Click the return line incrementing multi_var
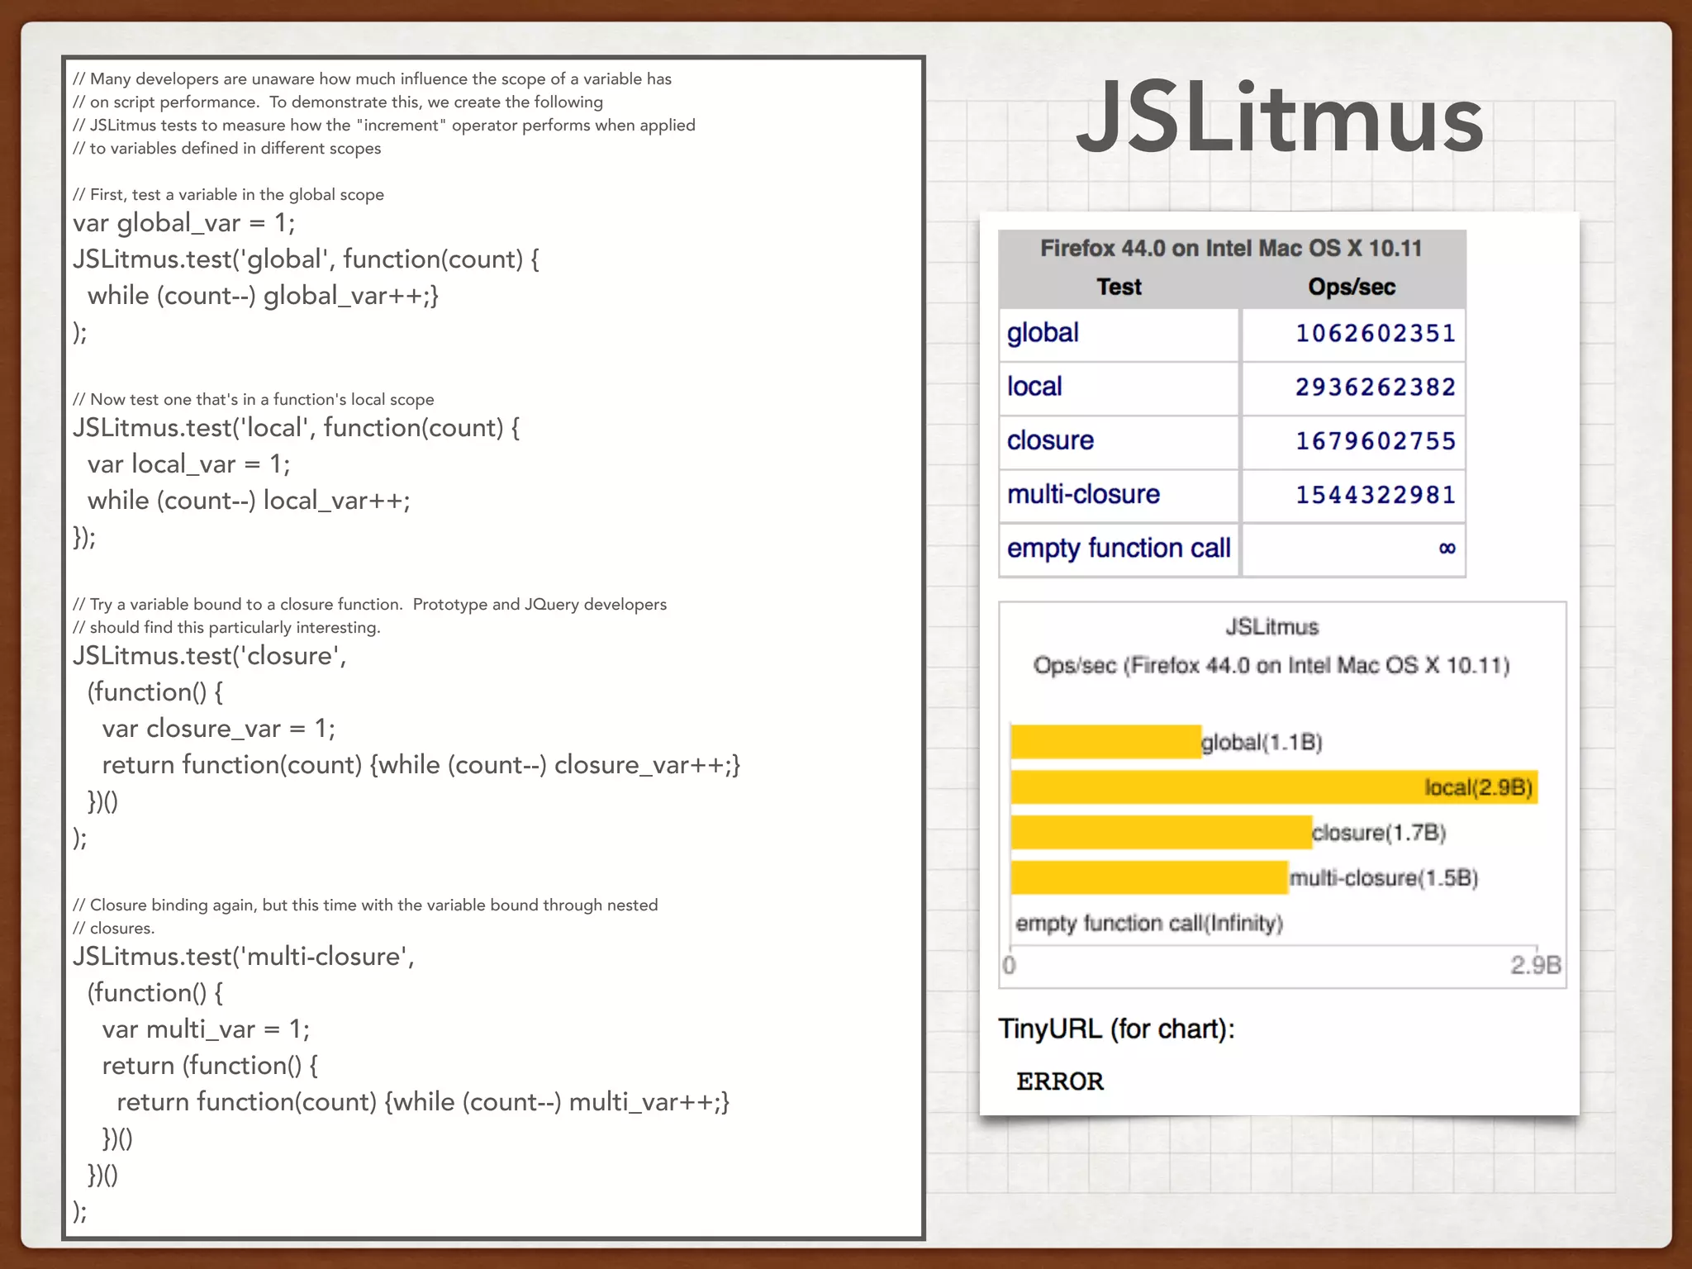1692x1269 pixels. 424,1102
